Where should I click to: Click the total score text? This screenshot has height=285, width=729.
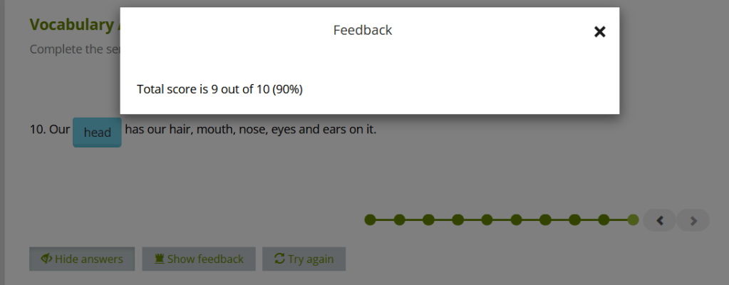click(x=219, y=89)
